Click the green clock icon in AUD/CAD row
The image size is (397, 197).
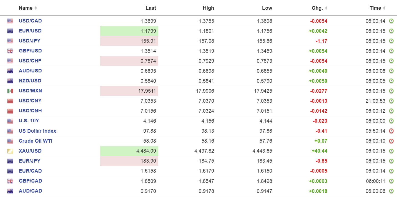[391, 191]
